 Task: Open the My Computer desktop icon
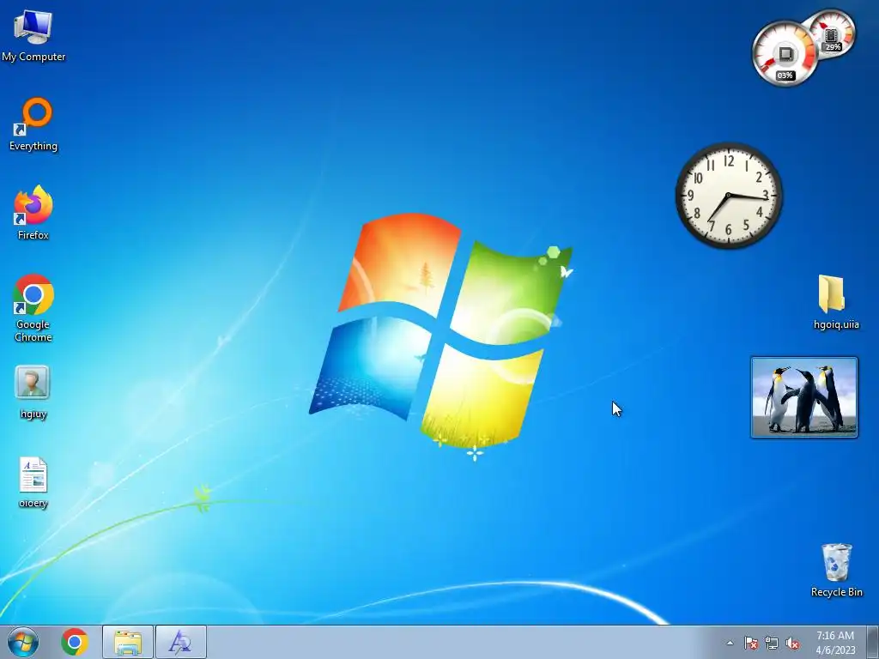[x=33, y=36]
